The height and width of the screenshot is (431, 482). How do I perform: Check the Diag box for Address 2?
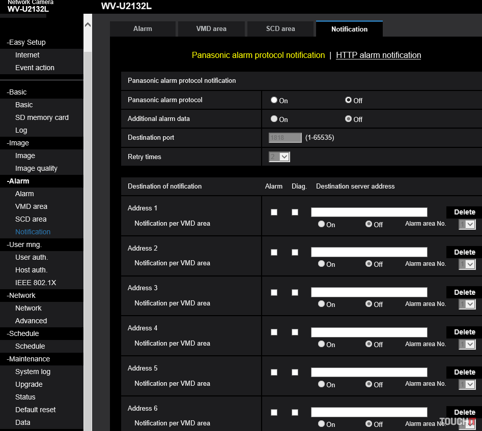tap(295, 252)
